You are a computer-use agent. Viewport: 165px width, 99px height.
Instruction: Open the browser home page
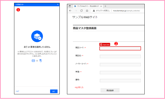(87, 11)
